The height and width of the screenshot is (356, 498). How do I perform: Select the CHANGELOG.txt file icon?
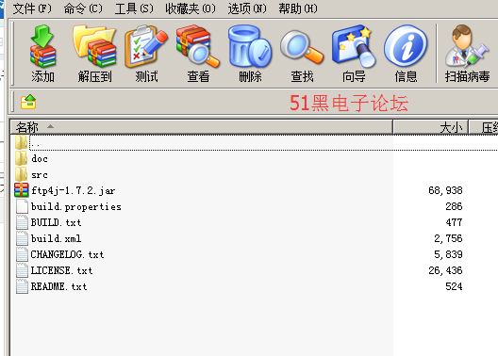[x=22, y=254]
